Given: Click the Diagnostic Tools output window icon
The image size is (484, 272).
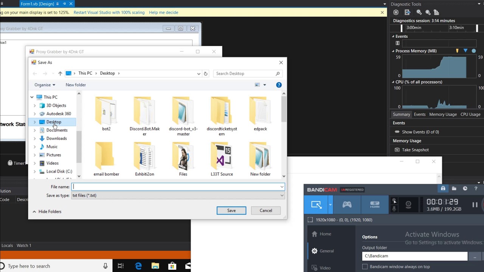Looking at the screenshot, I should pyautogui.click(x=408, y=12).
